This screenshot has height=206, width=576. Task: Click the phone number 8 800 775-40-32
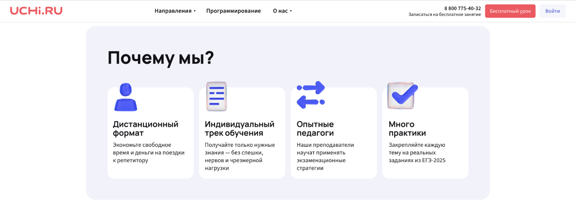tap(462, 8)
